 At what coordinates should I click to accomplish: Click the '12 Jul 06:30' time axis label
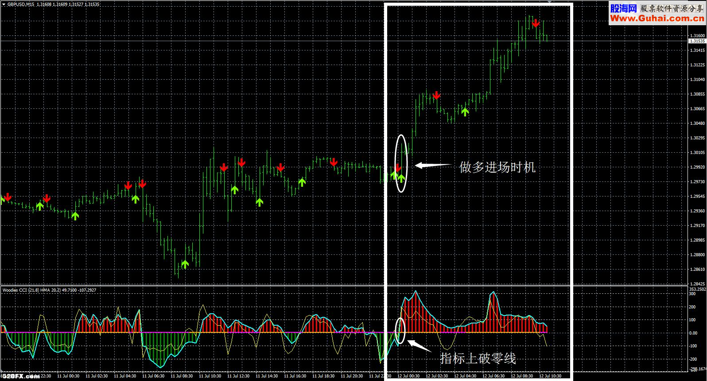click(x=493, y=376)
